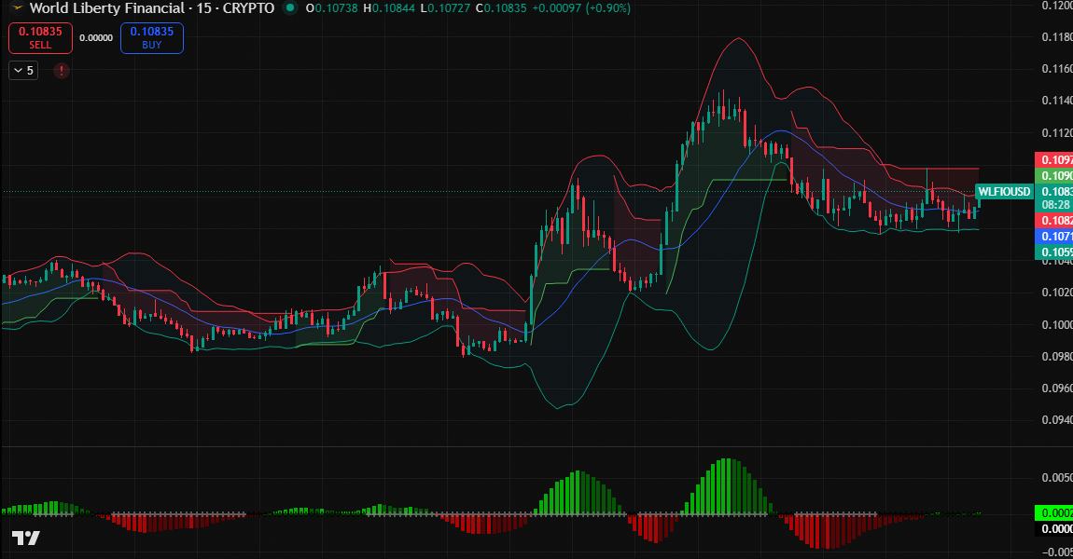Click the BUY button showing 0.10835

[x=151, y=37]
